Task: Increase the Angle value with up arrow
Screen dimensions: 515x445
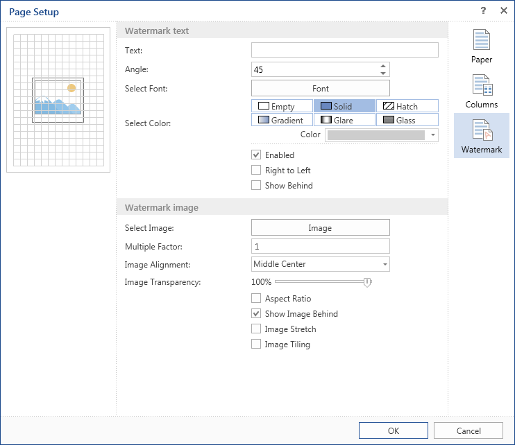Action: click(382, 66)
